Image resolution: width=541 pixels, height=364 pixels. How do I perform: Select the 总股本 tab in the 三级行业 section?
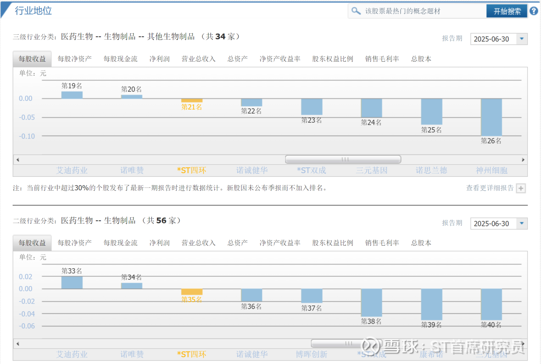pos(421,59)
